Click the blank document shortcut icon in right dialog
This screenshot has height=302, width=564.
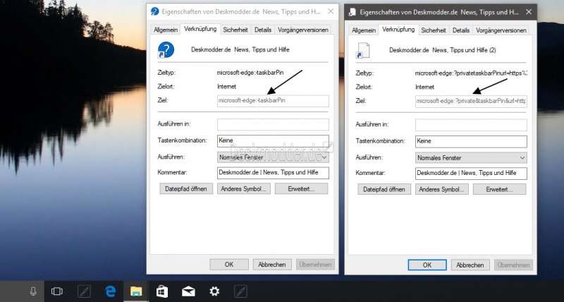[x=362, y=50]
